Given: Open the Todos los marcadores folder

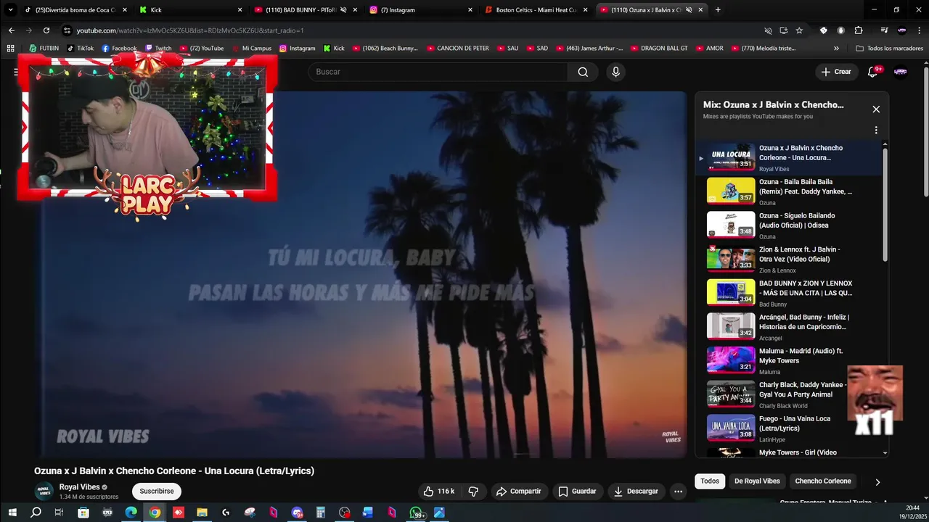Looking at the screenshot, I should pyautogui.click(x=889, y=48).
